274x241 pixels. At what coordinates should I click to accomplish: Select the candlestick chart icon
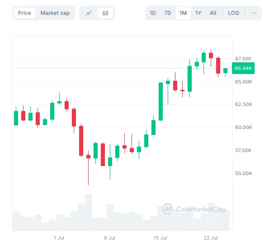coord(105,13)
